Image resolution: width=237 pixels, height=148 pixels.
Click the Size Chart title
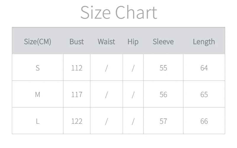click(x=119, y=12)
